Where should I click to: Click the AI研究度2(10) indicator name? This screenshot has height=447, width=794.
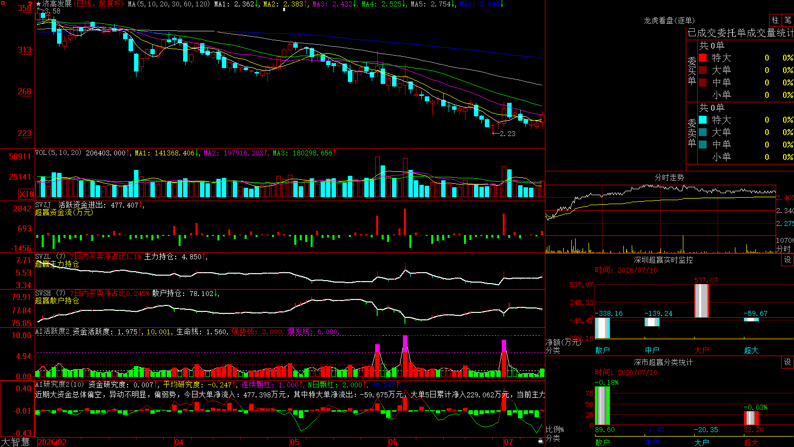coord(60,384)
